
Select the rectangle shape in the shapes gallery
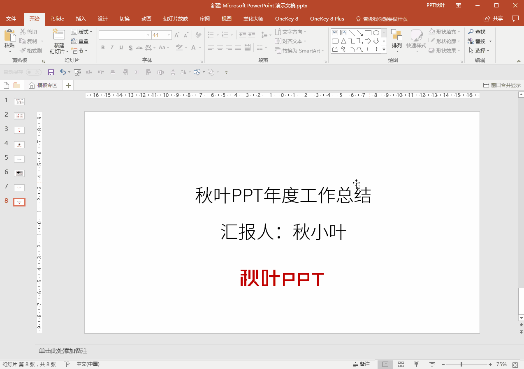coord(368,33)
